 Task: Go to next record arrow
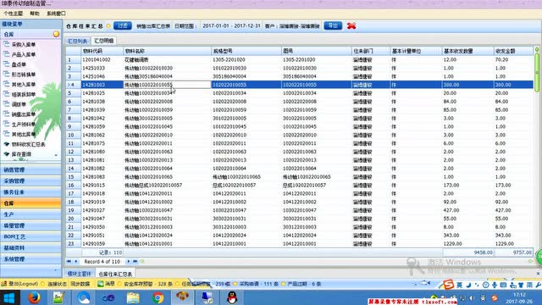pyautogui.click(x=128, y=262)
